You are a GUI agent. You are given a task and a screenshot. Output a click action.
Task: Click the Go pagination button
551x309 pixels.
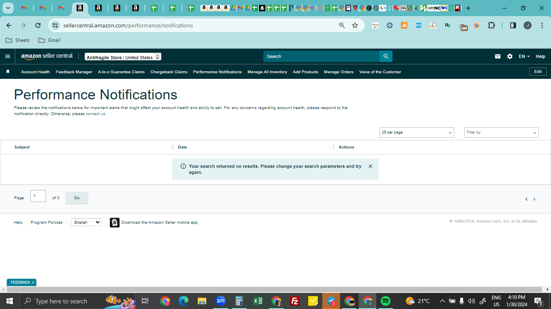click(77, 198)
